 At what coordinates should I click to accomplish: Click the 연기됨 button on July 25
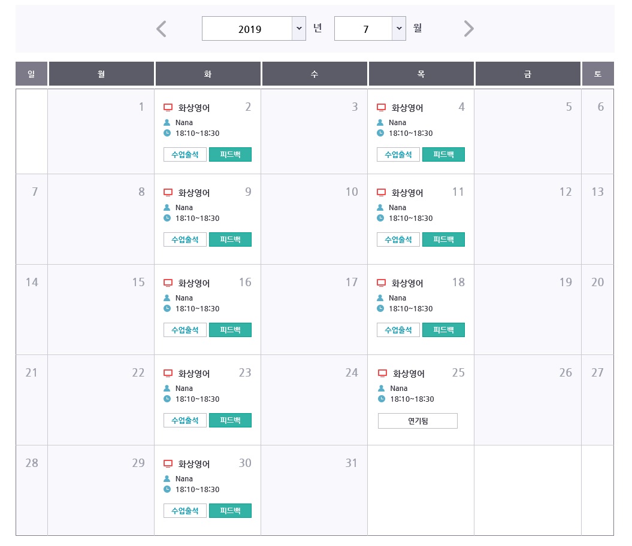[x=418, y=421]
